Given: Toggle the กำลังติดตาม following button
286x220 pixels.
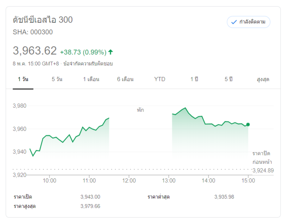Looking at the screenshot, I should 249,22.
